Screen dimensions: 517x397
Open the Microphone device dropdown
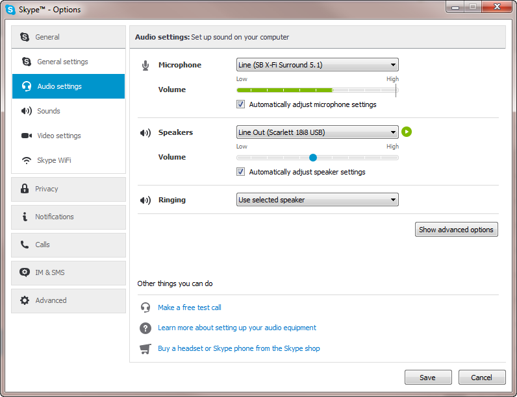point(317,65)
